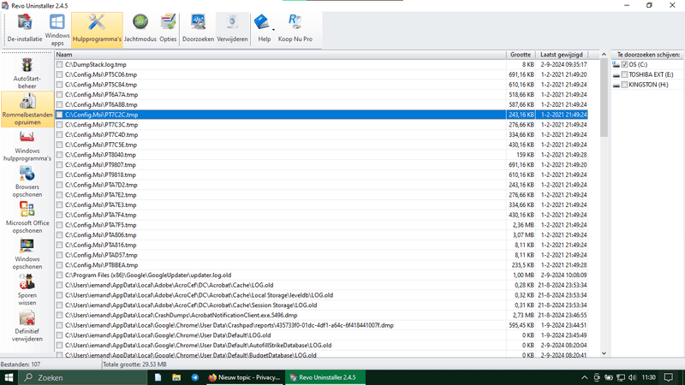Sort by the Grootte column header
The height and width of the screenshot is (385, 685).
(521, 55)
